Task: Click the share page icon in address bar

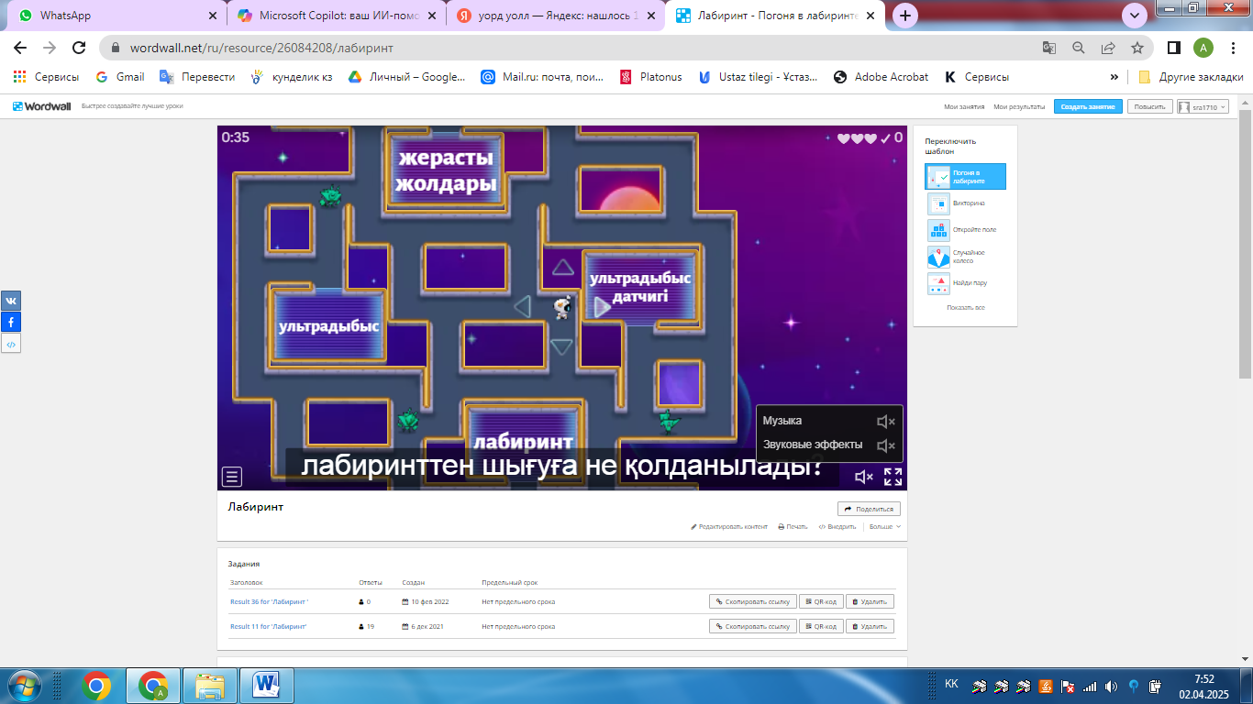Action: point(1108,48)
